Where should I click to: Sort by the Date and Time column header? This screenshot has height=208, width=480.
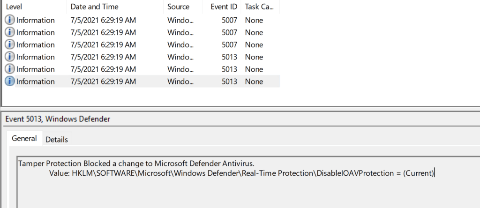(x=94, y=7)
